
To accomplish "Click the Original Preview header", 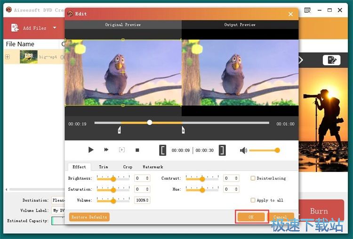I will point(123,25).
